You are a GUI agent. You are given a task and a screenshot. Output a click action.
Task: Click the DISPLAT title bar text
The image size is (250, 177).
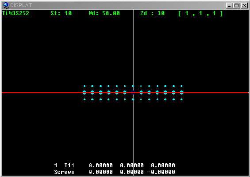pyautogui.click(x=21, y=5)
